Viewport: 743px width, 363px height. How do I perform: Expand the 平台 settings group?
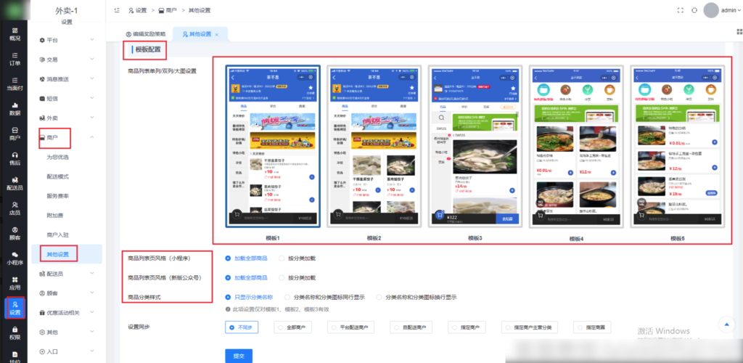pos(67,40)
